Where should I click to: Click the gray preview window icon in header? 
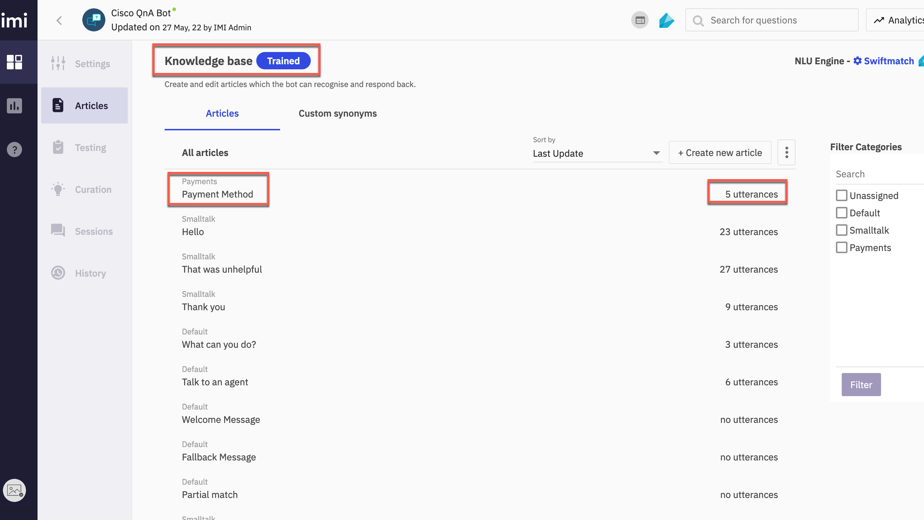[640, 20]
